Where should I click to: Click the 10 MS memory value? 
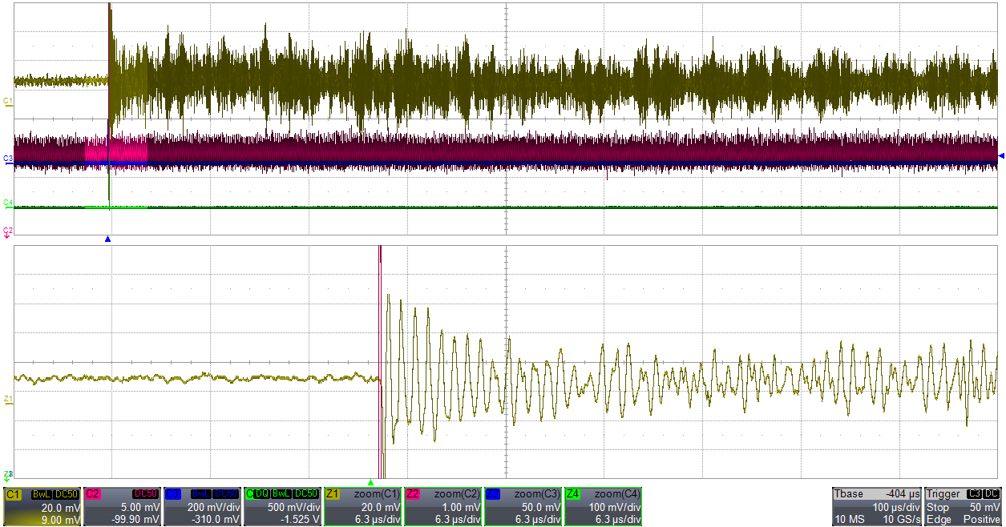pyautogui.click(x=848, y=520)
